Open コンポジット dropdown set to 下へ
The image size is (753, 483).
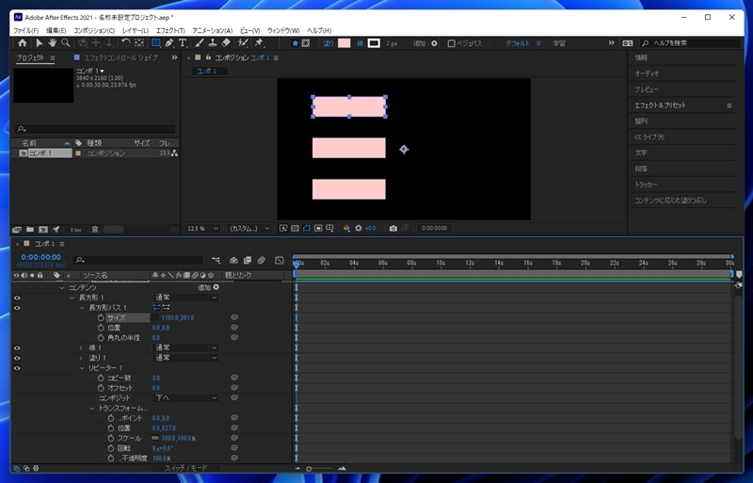pos(184,397)
